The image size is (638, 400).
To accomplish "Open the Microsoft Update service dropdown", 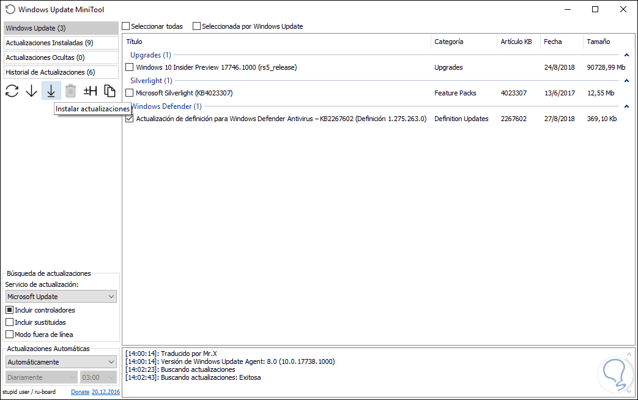I will coord(61,296).
